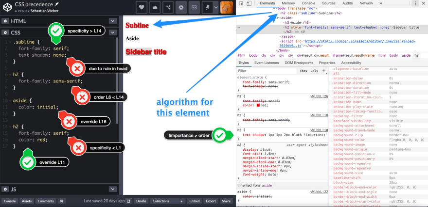Open the Audits tab
Screen dimensions: 428x207
[x=347, y=3]
